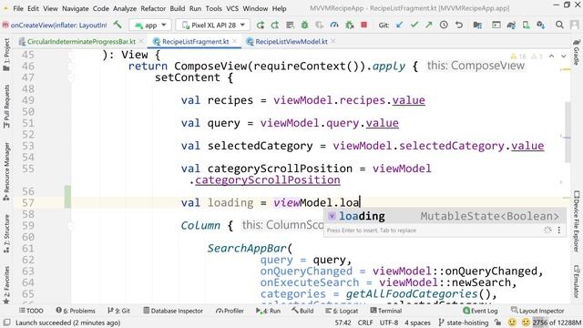Switch to CircularIndeterminateProgressBar.kt tab

point(81,42)
